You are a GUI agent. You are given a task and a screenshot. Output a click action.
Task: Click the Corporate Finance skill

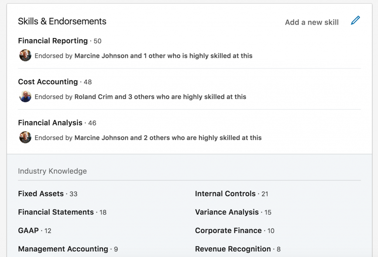(x=228, y=230)
